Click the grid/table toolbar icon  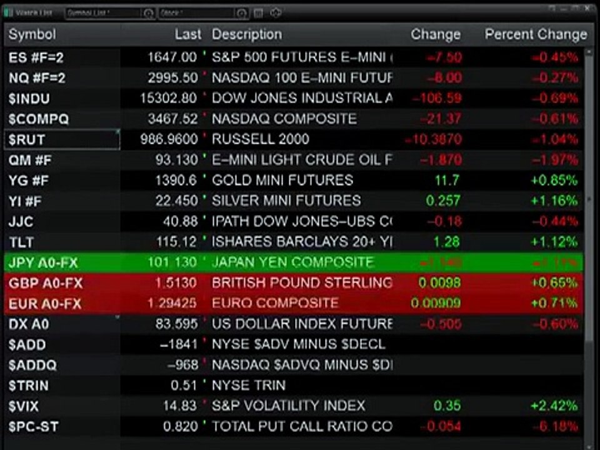[258, 13]
